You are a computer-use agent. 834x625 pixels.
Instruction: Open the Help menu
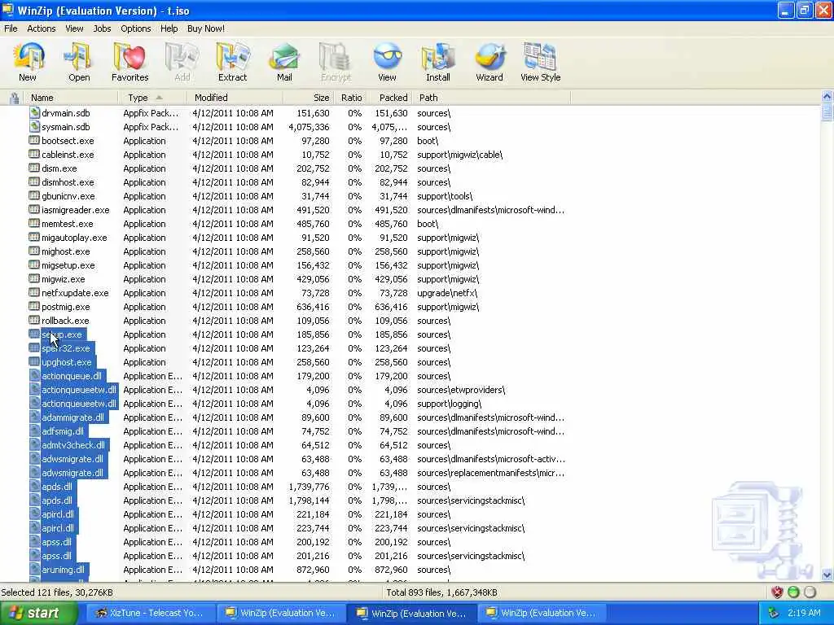[x=169, y=28]
